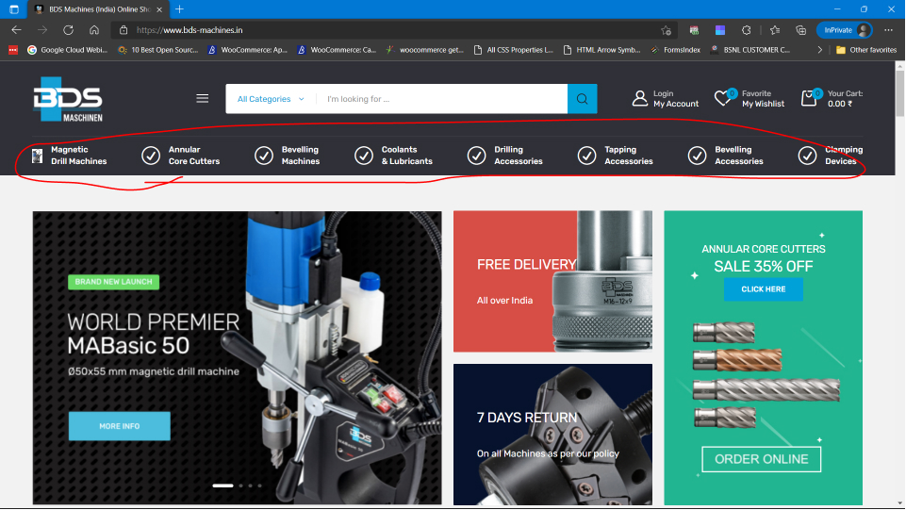The height and width of the screenshot is (510, 906).
Task: Select the active first slider dot
Action: (223, 485)
